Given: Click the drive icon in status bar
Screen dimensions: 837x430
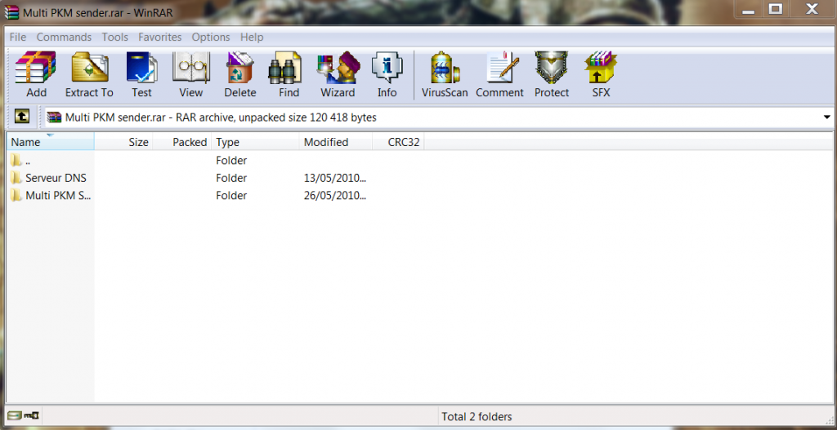Looking at the screenshot, I should 15,416.
